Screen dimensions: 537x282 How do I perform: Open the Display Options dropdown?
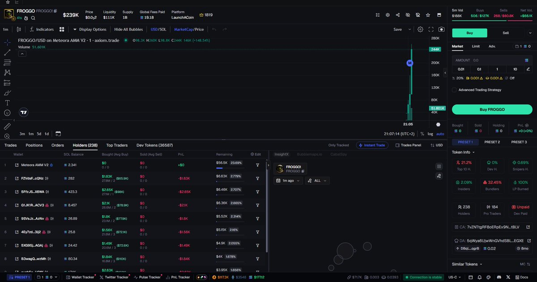(x=89, y=29)
